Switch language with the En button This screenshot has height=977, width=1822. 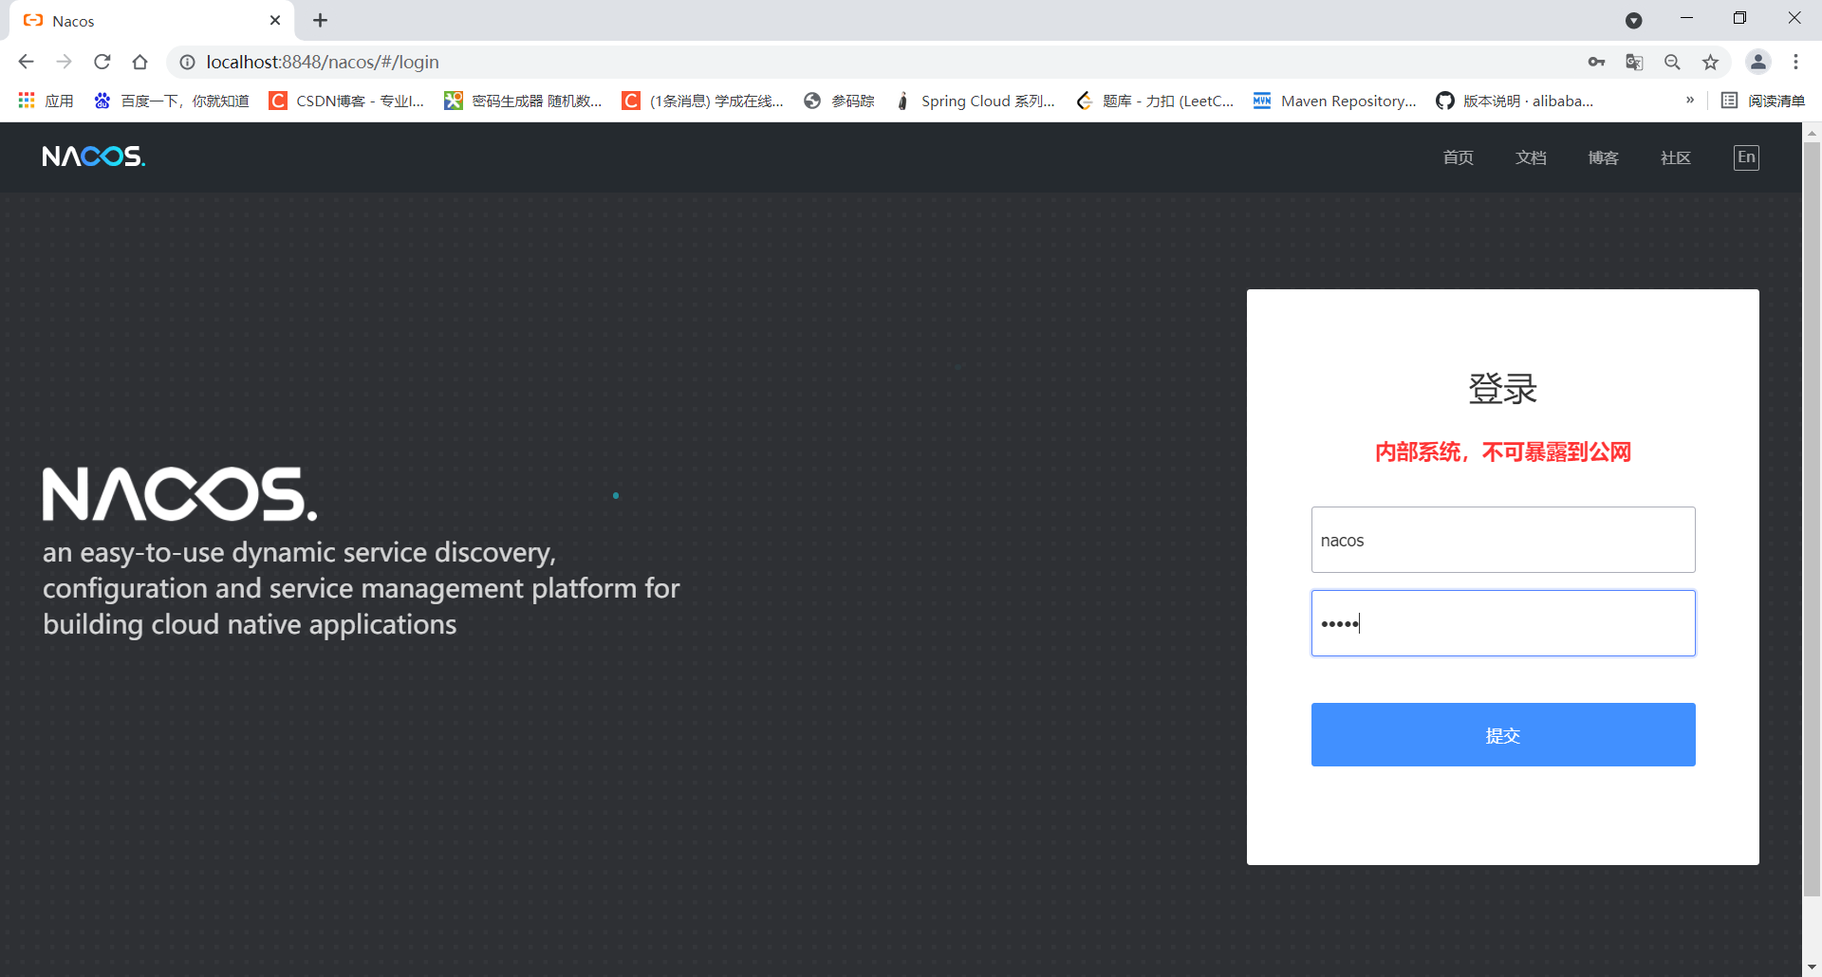[x=1746, y=157]
